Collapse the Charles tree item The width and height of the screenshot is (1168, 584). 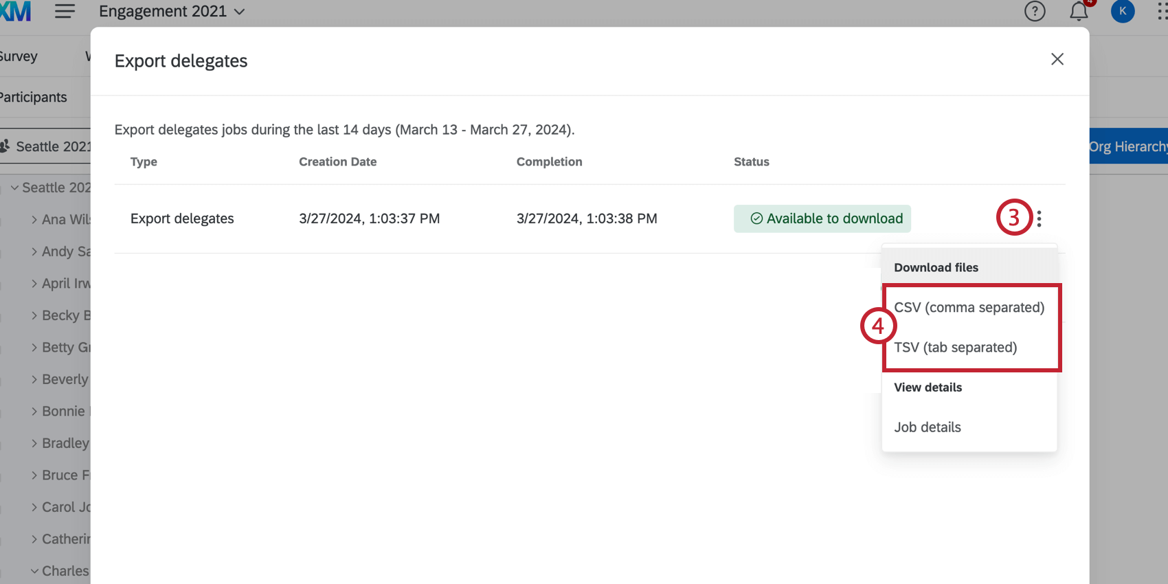point(34,571)
